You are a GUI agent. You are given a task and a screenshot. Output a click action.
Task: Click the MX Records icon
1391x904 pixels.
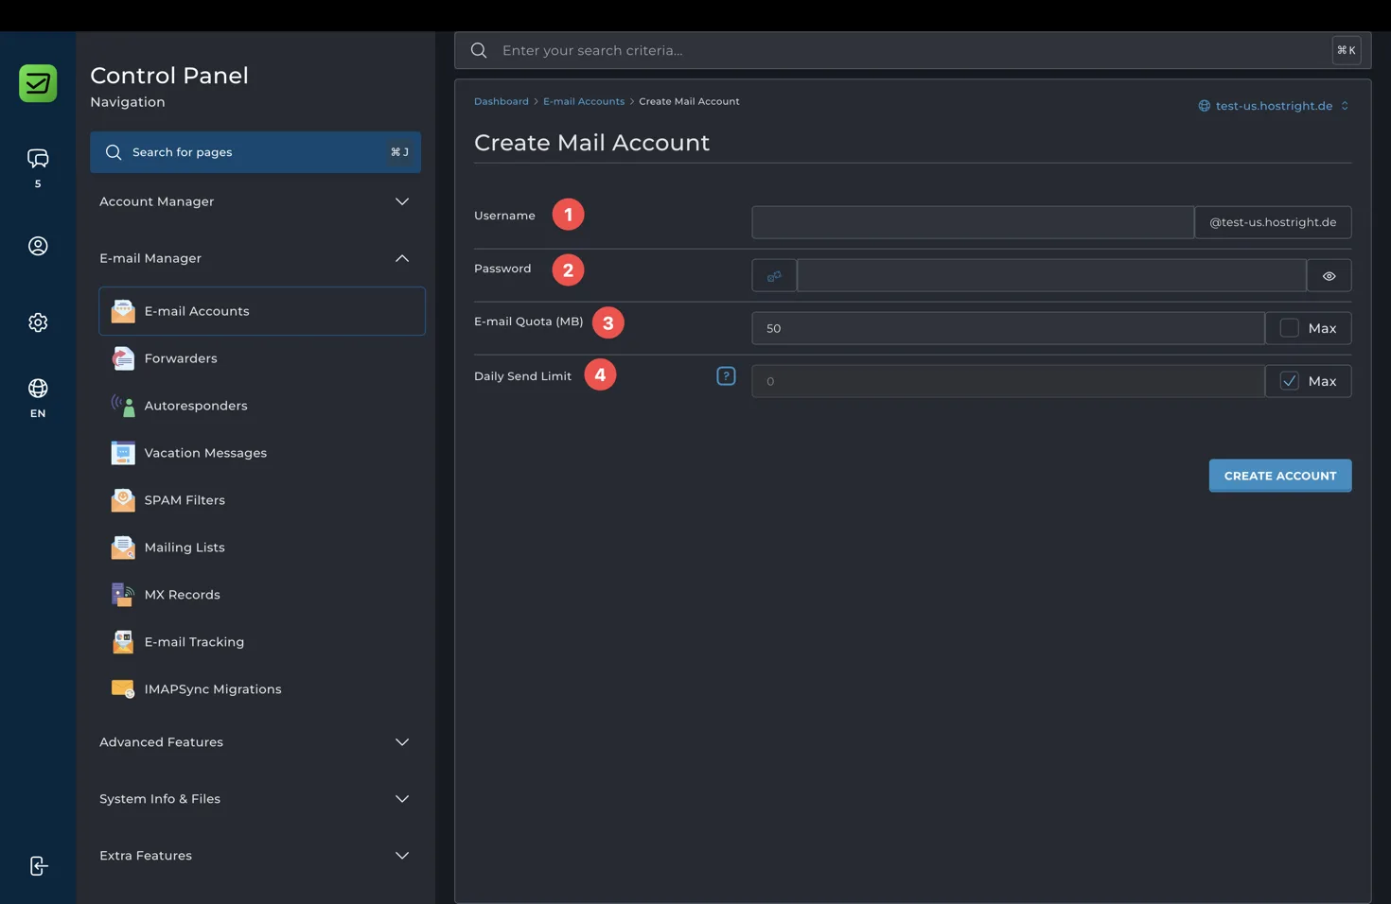(x=123, y=595)
